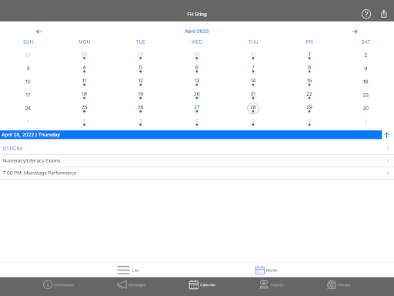Open 7:00 PM Mainstage Performance event

(x=197, y=173)
